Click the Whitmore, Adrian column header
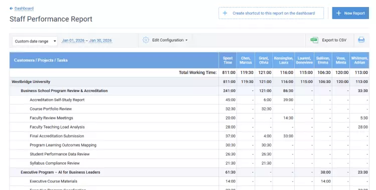The height and width of the screenshot is (190, 376). point(359,60)
